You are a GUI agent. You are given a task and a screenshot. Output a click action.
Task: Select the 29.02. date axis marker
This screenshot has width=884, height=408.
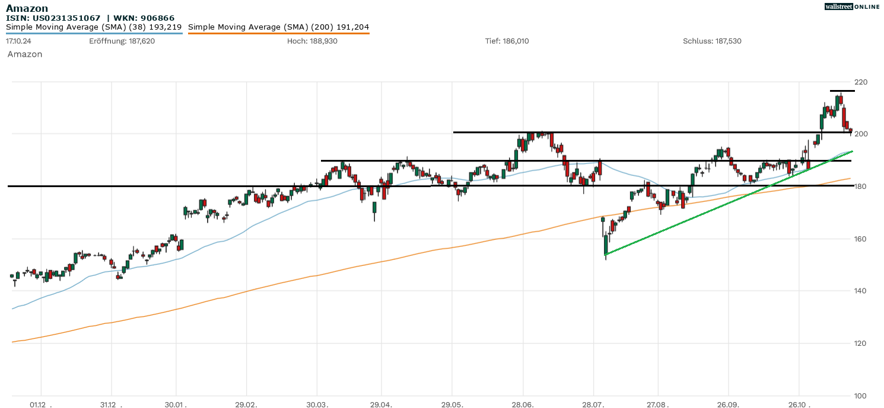coord(246,404)
